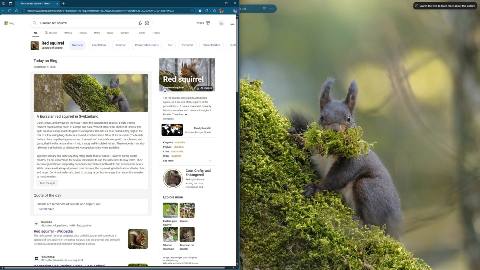Switch to the NEWS search tab
Image resolution: width=480 pixels, height=270 pixels.
(110, 33)
